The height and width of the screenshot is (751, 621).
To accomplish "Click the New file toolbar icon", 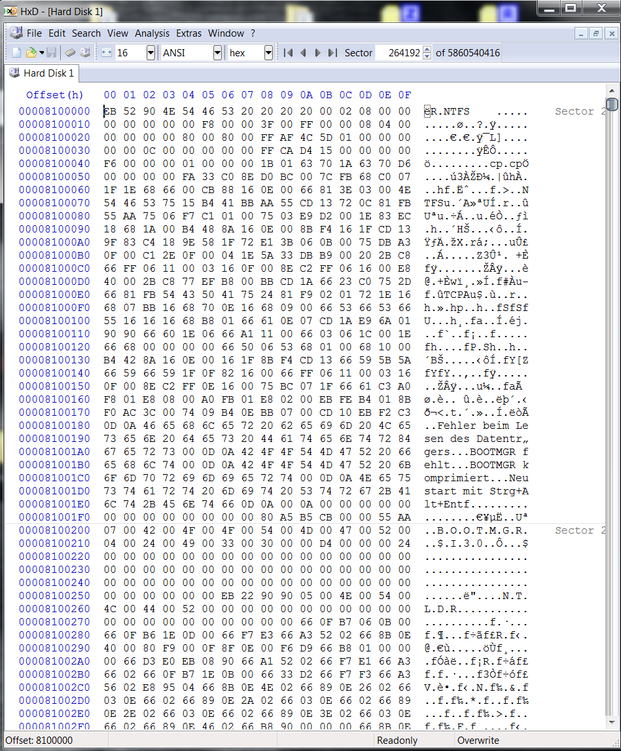I will coord(16,52).
